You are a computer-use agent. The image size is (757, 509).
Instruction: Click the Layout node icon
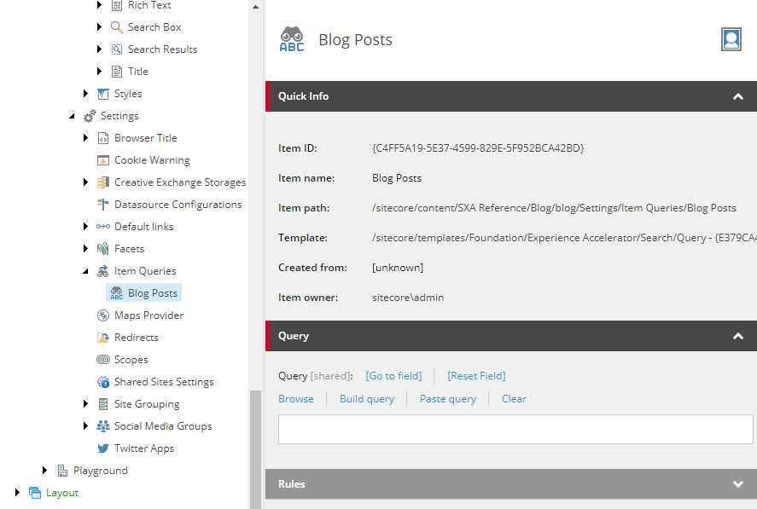(35, 493)
